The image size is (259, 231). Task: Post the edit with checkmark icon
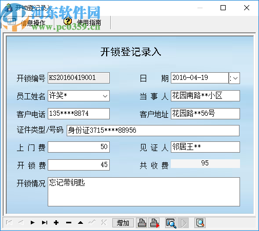tap(92, 222)
